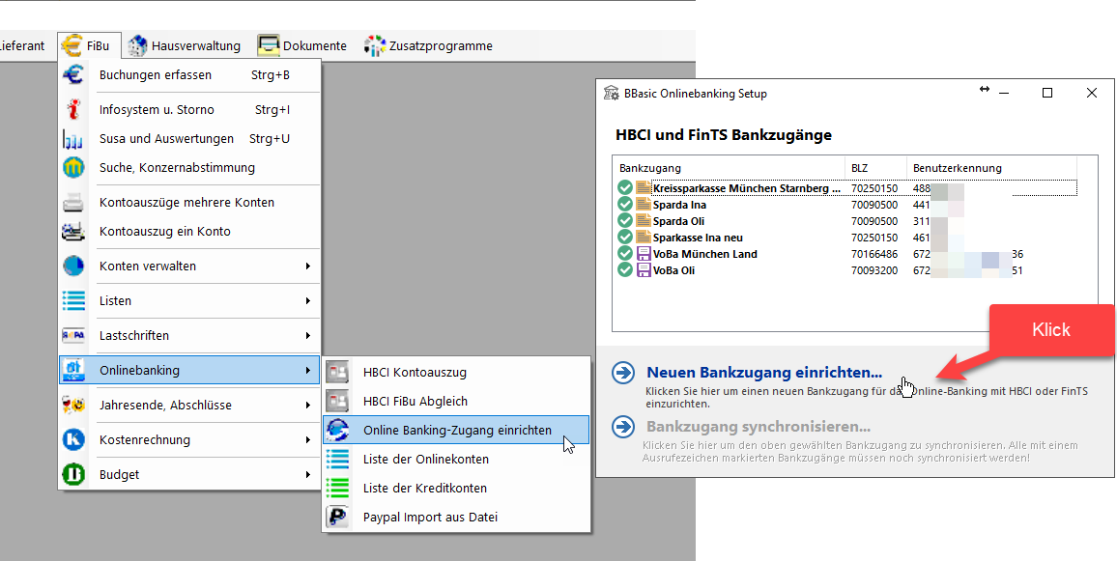Click the card icon for Sparkasse Ina neu

click(x=644, y=238)
